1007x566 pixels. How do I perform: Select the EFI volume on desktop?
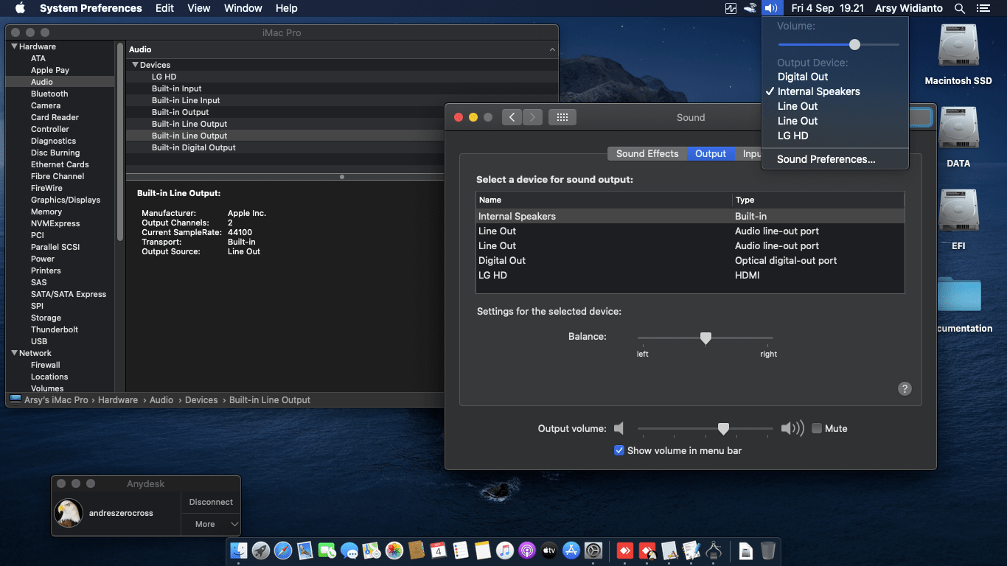click(958, 221)
